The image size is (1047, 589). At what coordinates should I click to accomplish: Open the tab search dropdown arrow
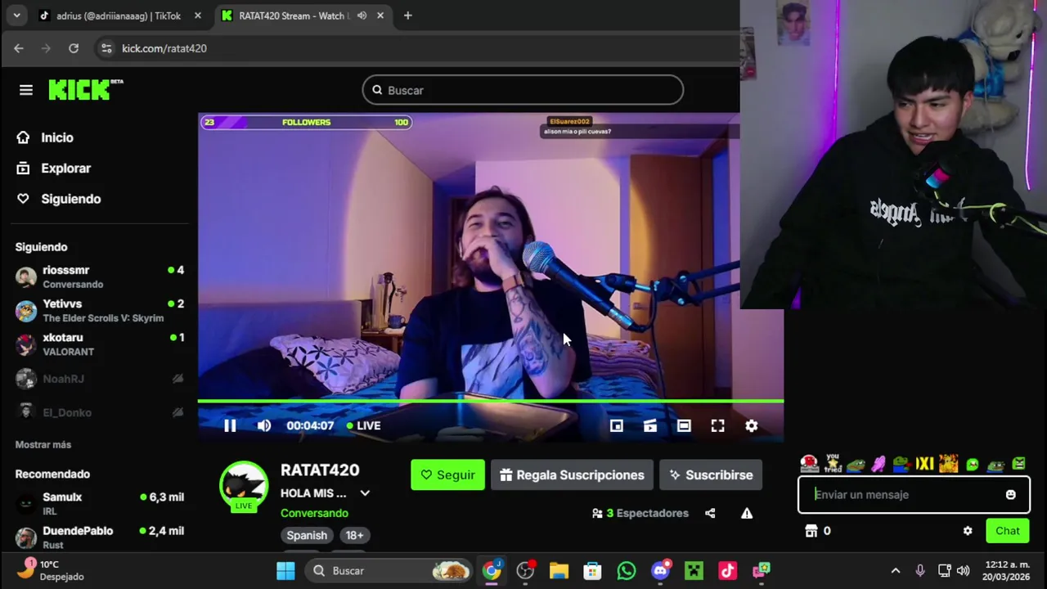point(16,16)
